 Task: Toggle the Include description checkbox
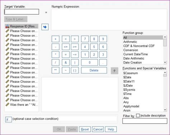point(138,115)
